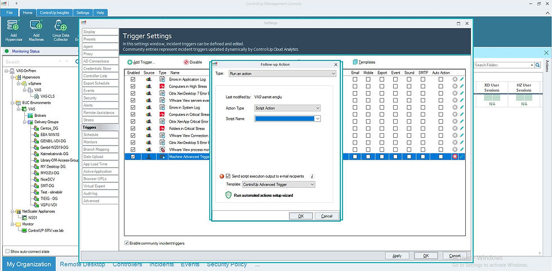Toggle Enable community incident triggers checkbox
552x271 pixels.
(x=127, y=243)
